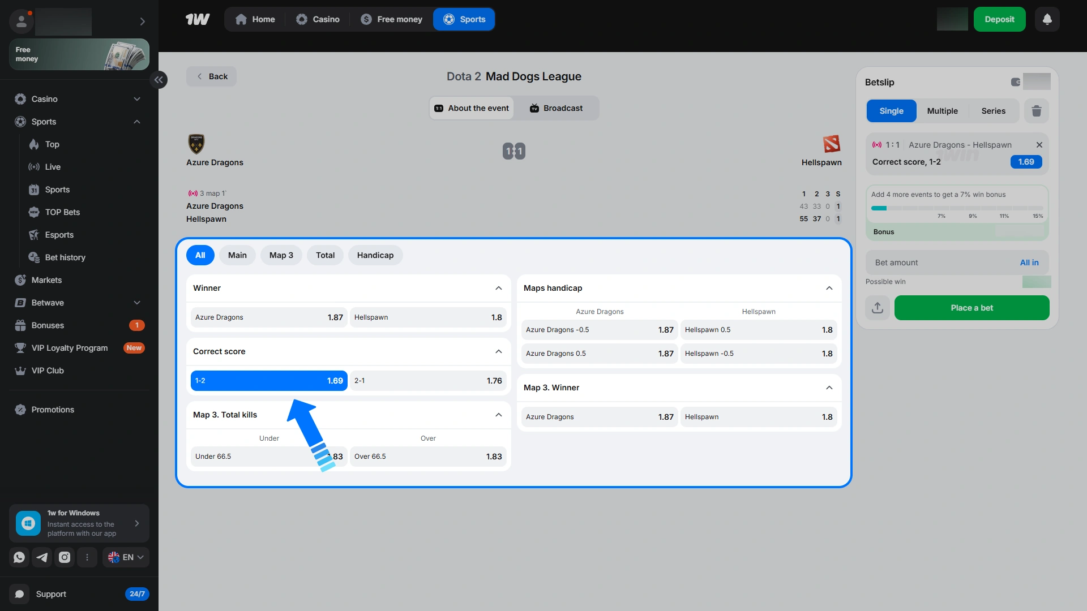Click the 1W logo
Viewport: 1087px width, 611px height.
[x=198, y=19]
